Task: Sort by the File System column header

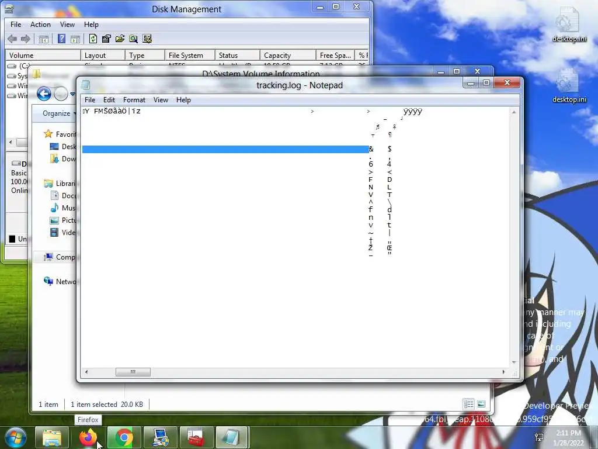Action: 190,56
